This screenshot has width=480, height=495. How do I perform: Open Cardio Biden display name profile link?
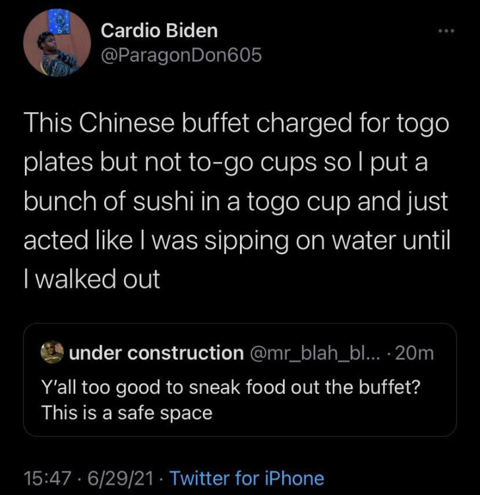coord(160,30)
